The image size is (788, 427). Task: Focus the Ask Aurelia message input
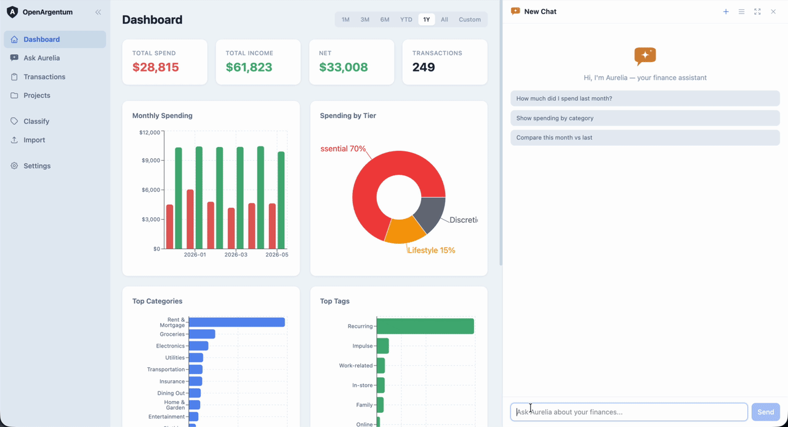click(x=629, y=412)
